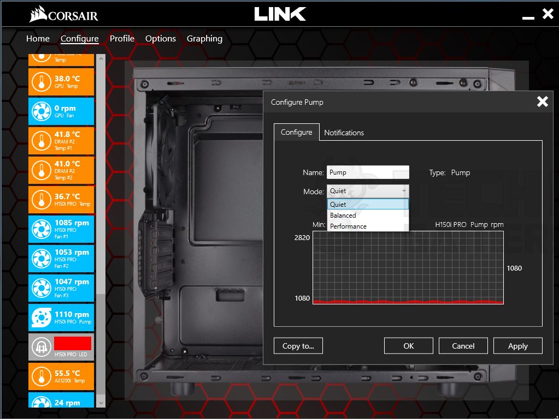
Task: Click the 1085 rpm reading
Action: [x=72, y=223]
